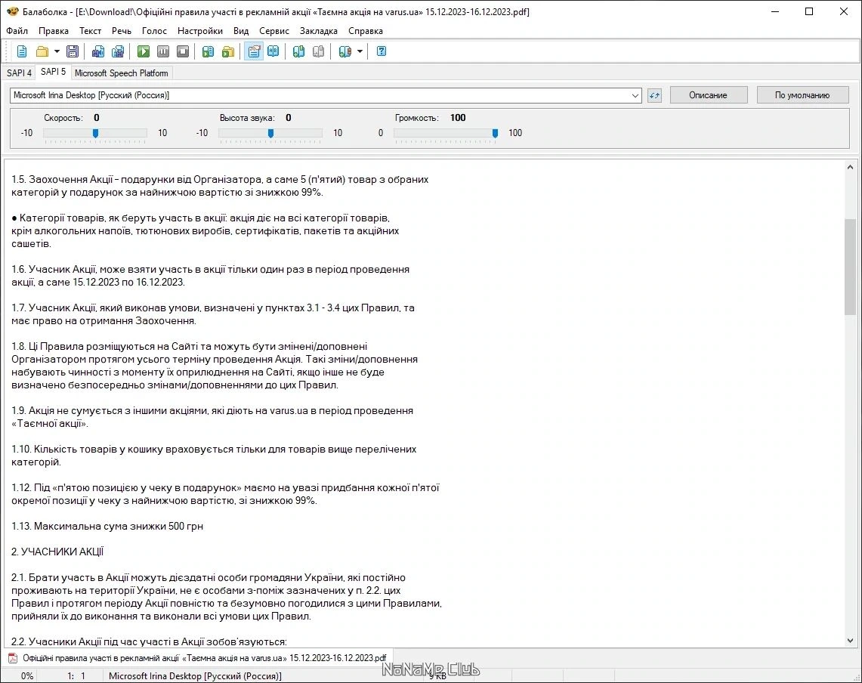Expand the open-file recent list arrow
The image size is (862, 683).
click(x=57, y=51)
